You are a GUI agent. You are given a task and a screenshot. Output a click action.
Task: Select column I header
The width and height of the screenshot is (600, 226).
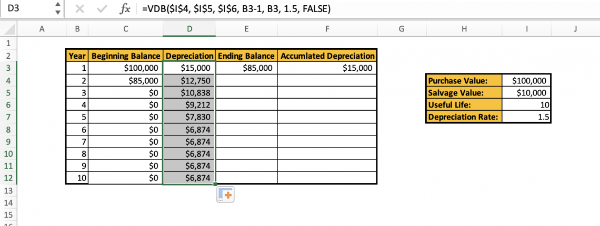pos(527,29)
